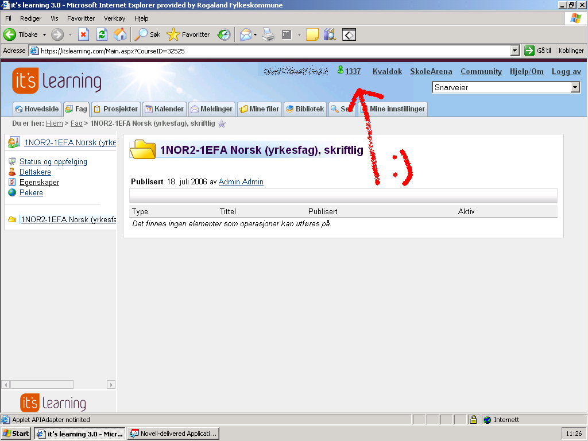Screen dimensions: 588x441
Task: Click the research books toolbar icon
Action: point(330,34)
